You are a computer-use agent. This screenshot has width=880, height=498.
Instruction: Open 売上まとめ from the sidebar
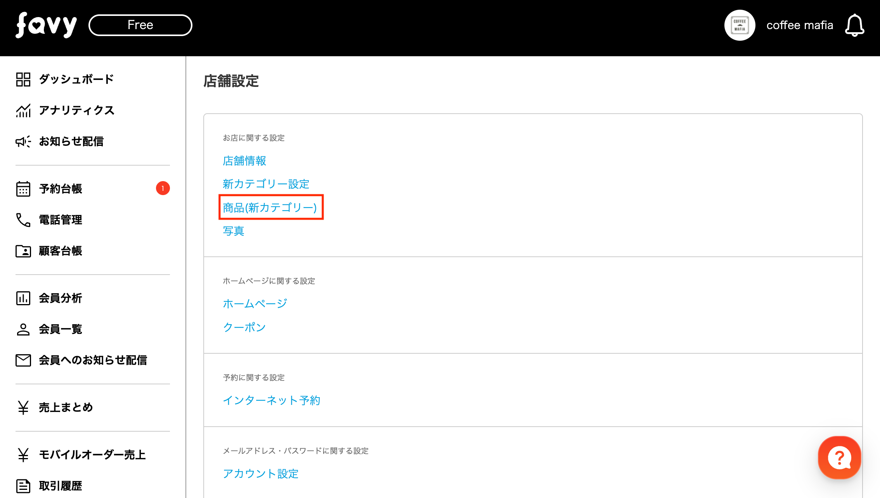(x=66, y=408)
